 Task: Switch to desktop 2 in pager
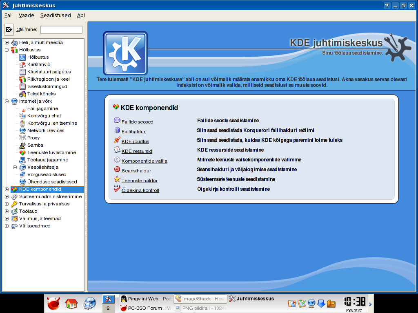pos(108,308)
